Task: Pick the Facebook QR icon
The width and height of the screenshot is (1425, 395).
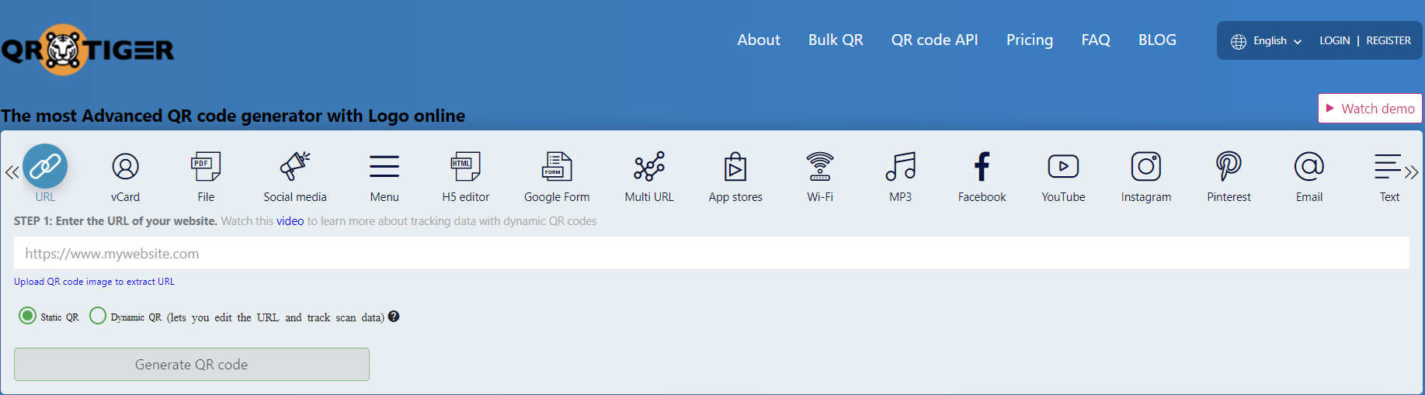Action: (982, 166)
